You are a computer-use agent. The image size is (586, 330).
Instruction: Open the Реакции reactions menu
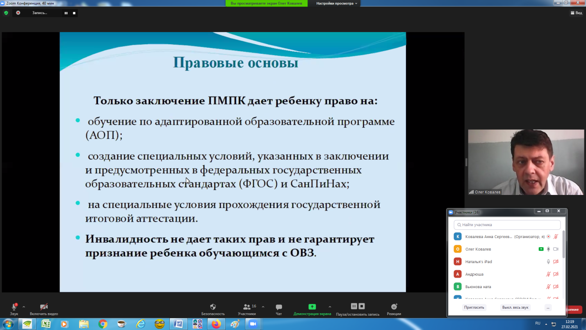pos(394,309)
